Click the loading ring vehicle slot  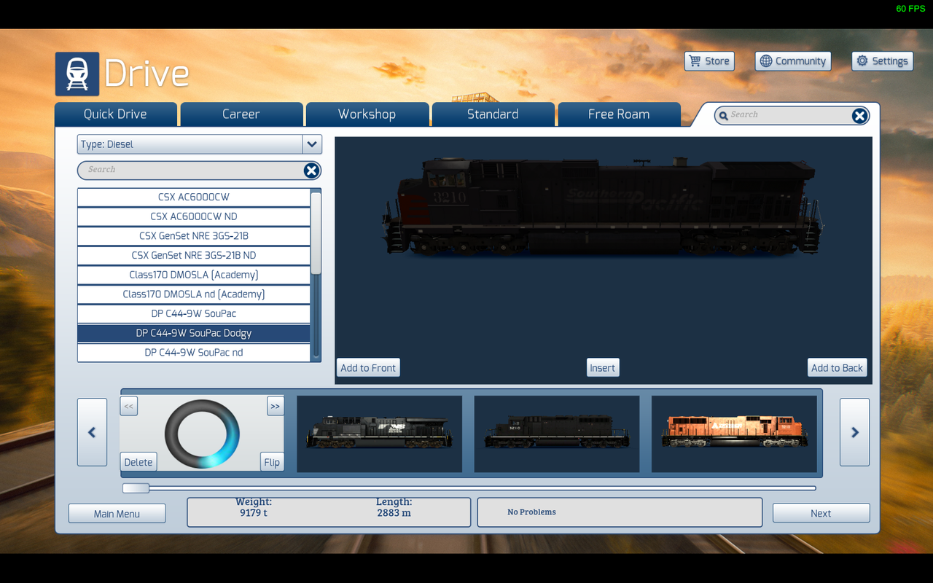point(202,434)
